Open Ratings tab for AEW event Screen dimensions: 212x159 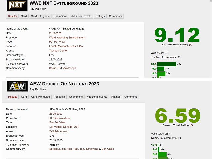coord(116,97)
